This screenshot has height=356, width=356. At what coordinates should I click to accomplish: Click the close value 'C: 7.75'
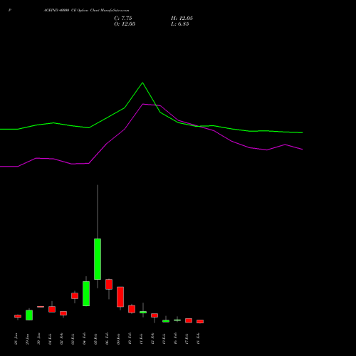[x=123, y=19]
